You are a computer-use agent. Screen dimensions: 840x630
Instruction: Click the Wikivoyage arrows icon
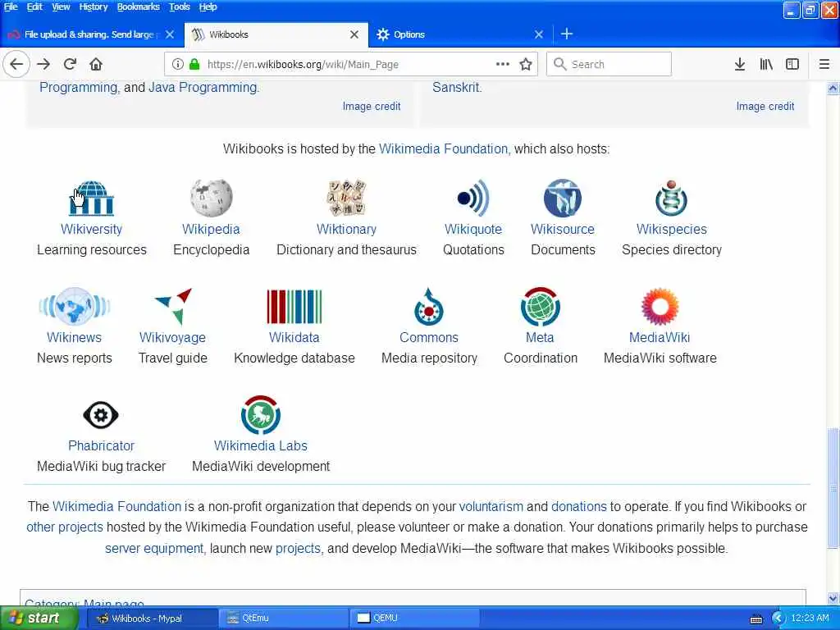click(x=173, y=307)
